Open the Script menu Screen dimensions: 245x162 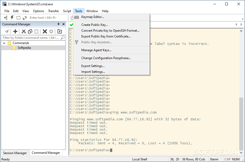[67, 11]
